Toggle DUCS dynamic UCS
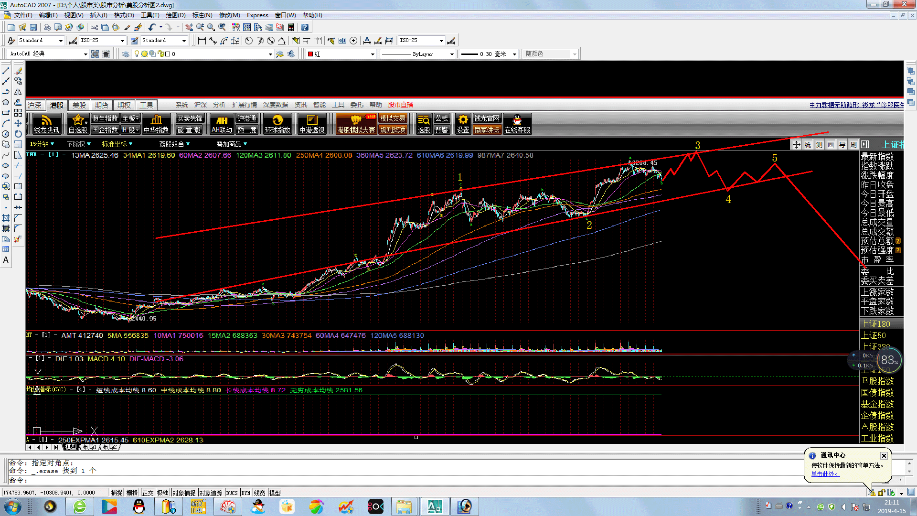This screenshot has height=516, width=917. (x=232, y=493)
